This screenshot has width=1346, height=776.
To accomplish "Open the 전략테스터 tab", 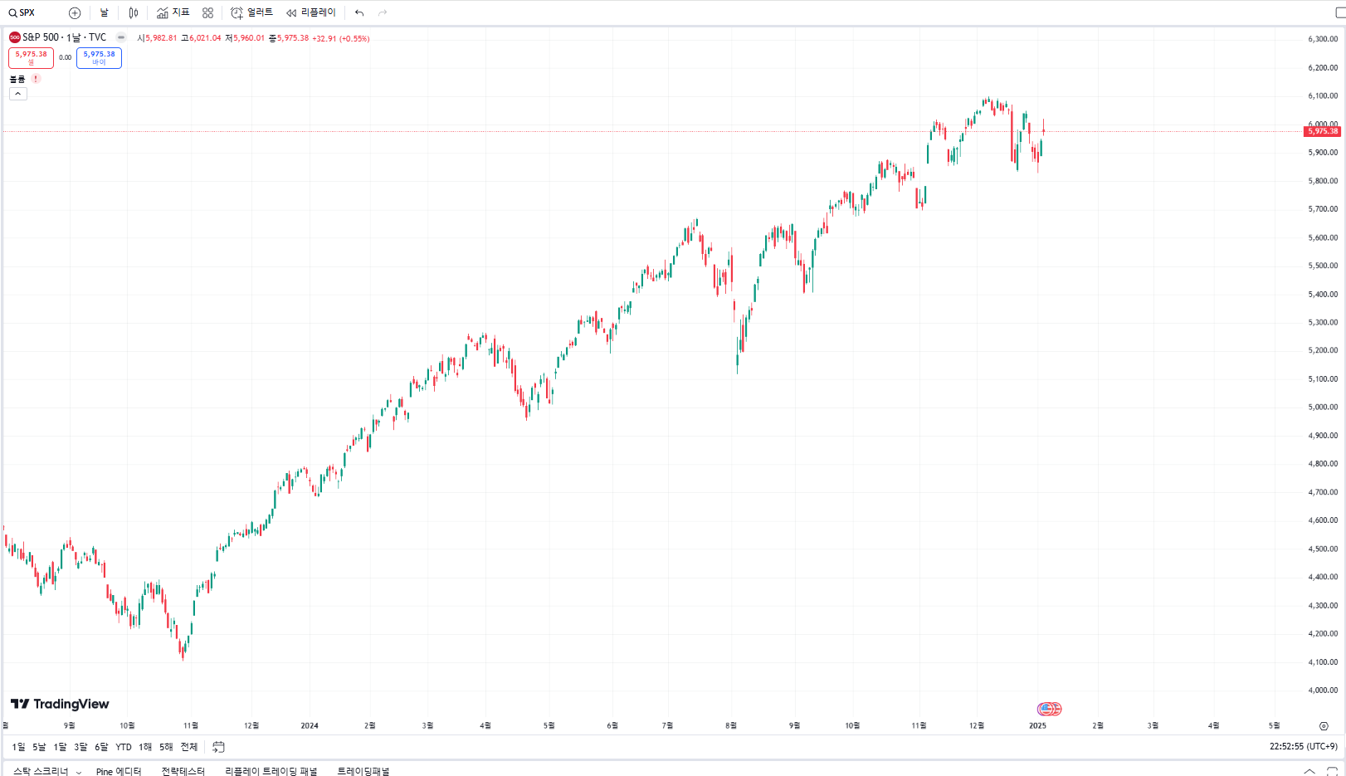I will tap(183, 771).
